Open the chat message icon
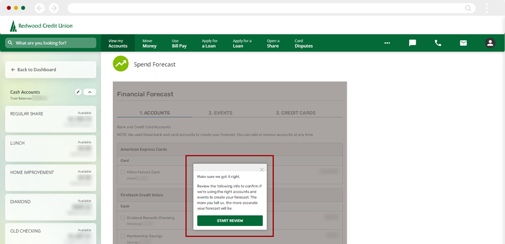 tap(412, 43)
